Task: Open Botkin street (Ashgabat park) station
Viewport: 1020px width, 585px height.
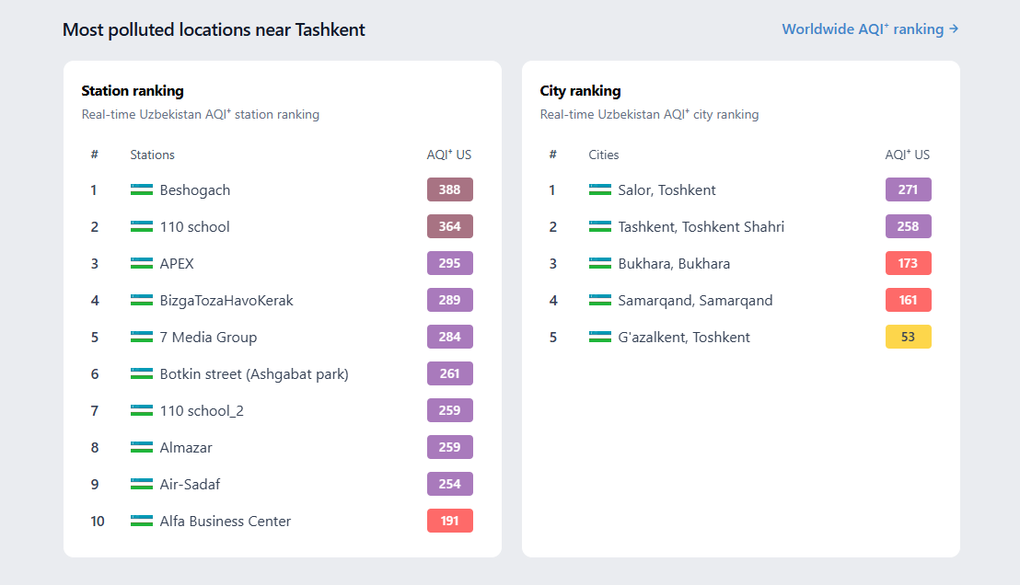Action: click(x=254, y=373)
